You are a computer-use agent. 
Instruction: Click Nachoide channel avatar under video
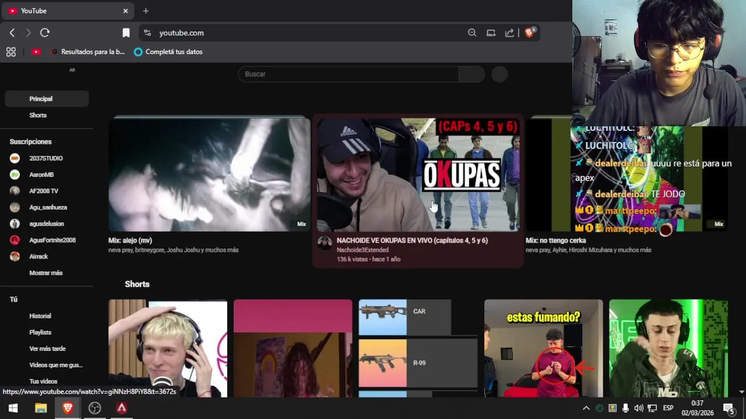(325, 243)
